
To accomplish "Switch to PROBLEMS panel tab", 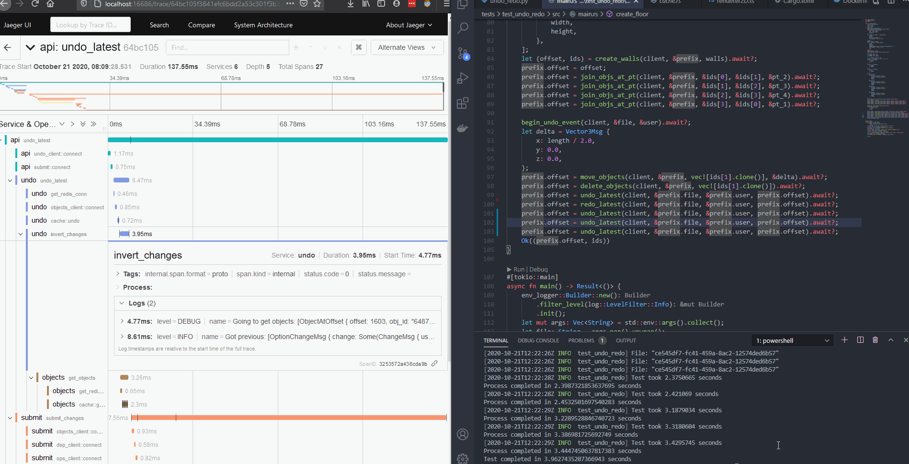I will click(581, 340).
